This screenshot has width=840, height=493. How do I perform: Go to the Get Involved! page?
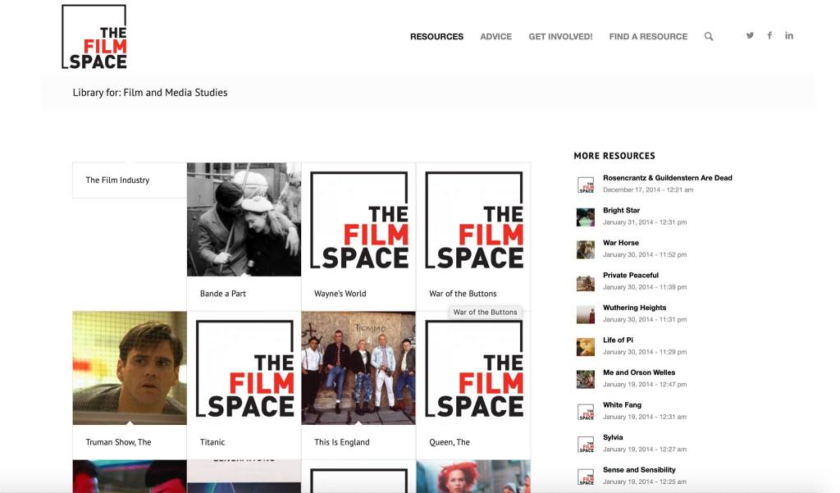pos(560,36)
